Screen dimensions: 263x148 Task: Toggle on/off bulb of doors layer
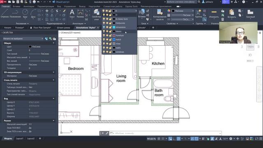[x=104, y=31]
